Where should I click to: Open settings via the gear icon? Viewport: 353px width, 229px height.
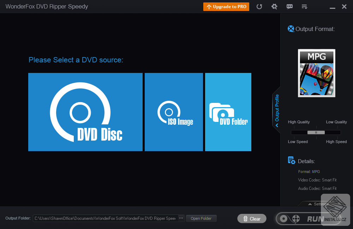point(274,6)
